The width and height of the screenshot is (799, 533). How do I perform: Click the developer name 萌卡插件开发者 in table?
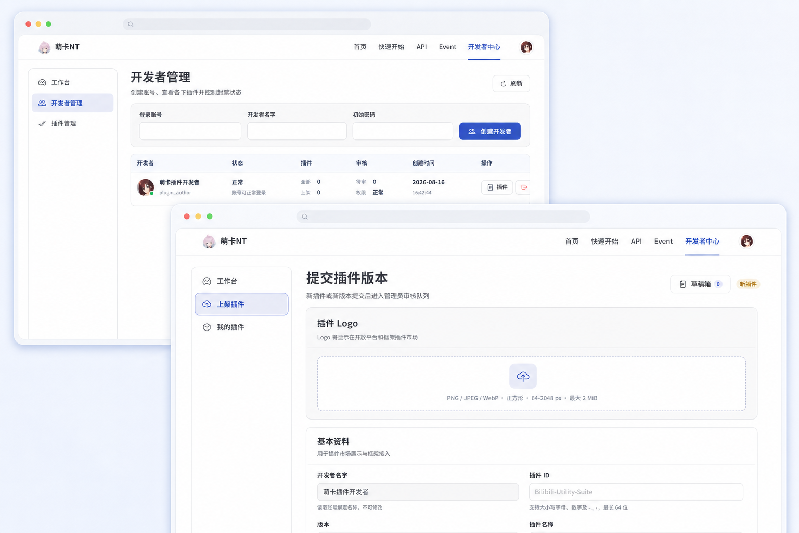point(179,182)
